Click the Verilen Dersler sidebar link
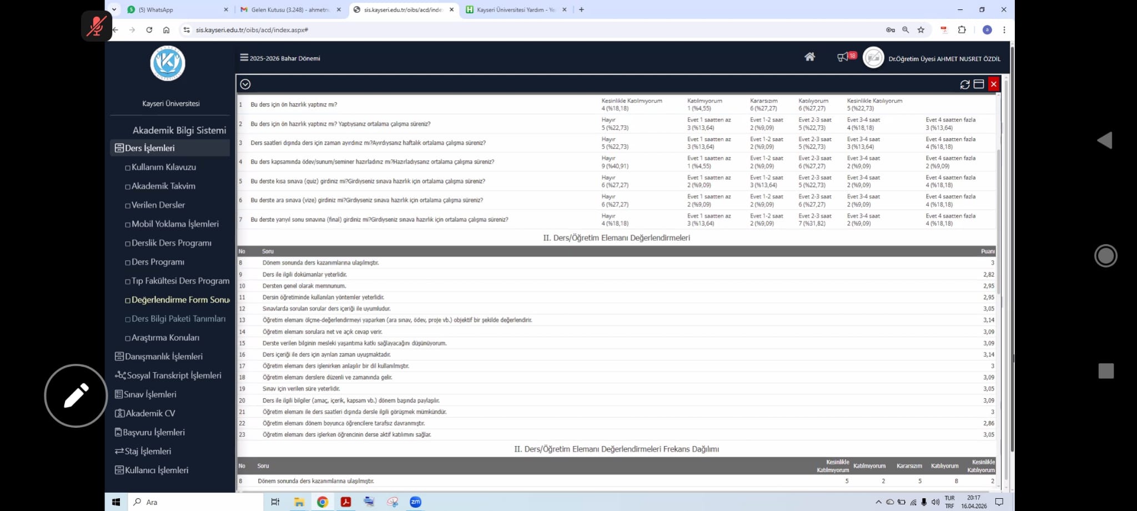 point(158,205)
